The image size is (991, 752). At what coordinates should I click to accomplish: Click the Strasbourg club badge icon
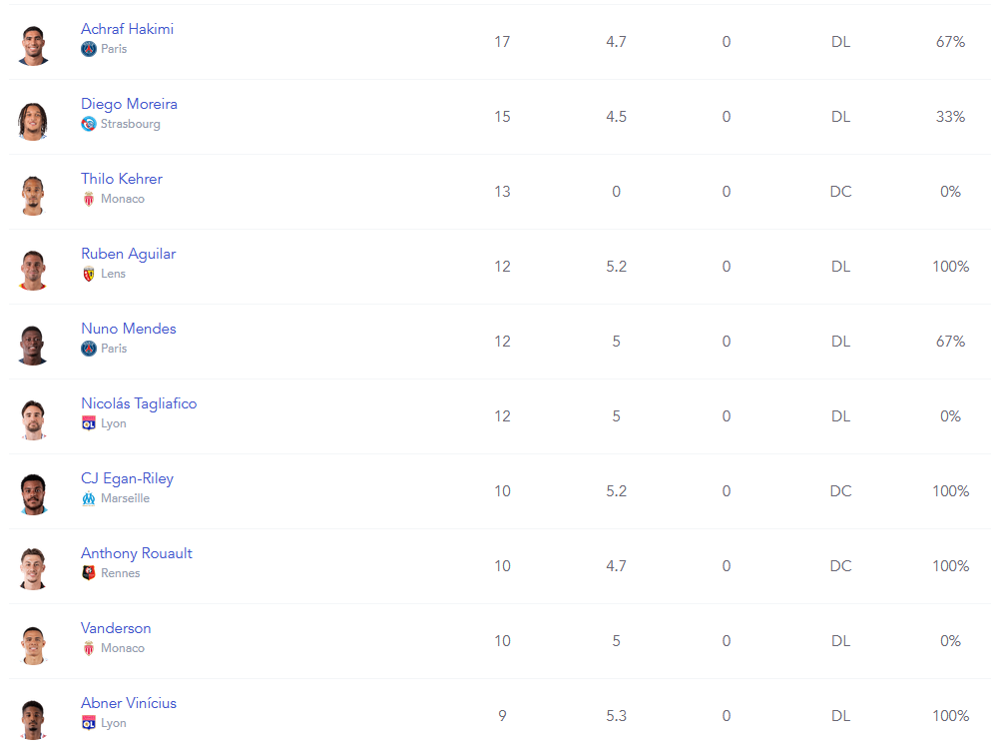tap(89, 124)
